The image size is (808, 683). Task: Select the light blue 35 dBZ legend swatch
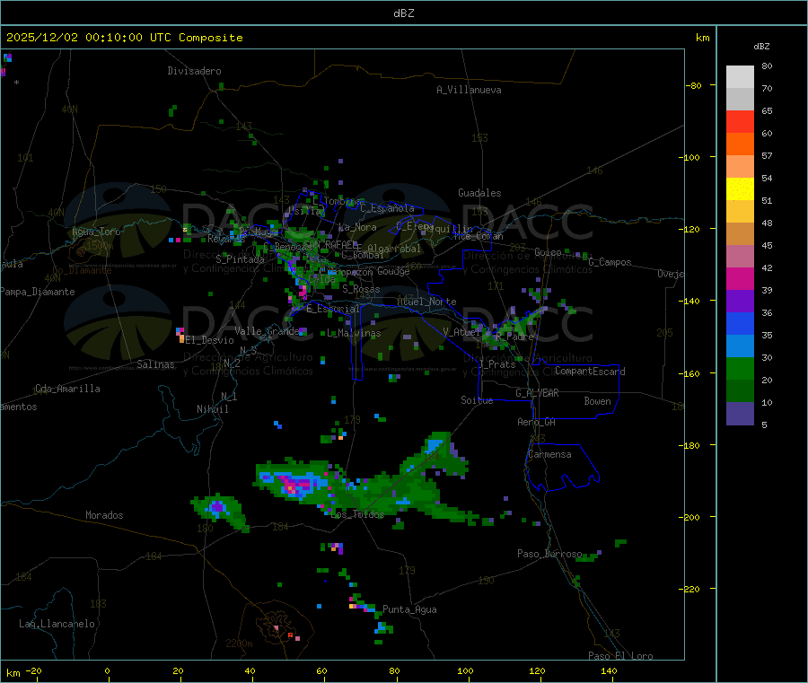(x=740, y=346)
